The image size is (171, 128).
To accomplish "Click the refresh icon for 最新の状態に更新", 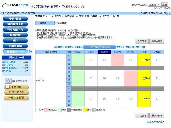I will point(8,81).
